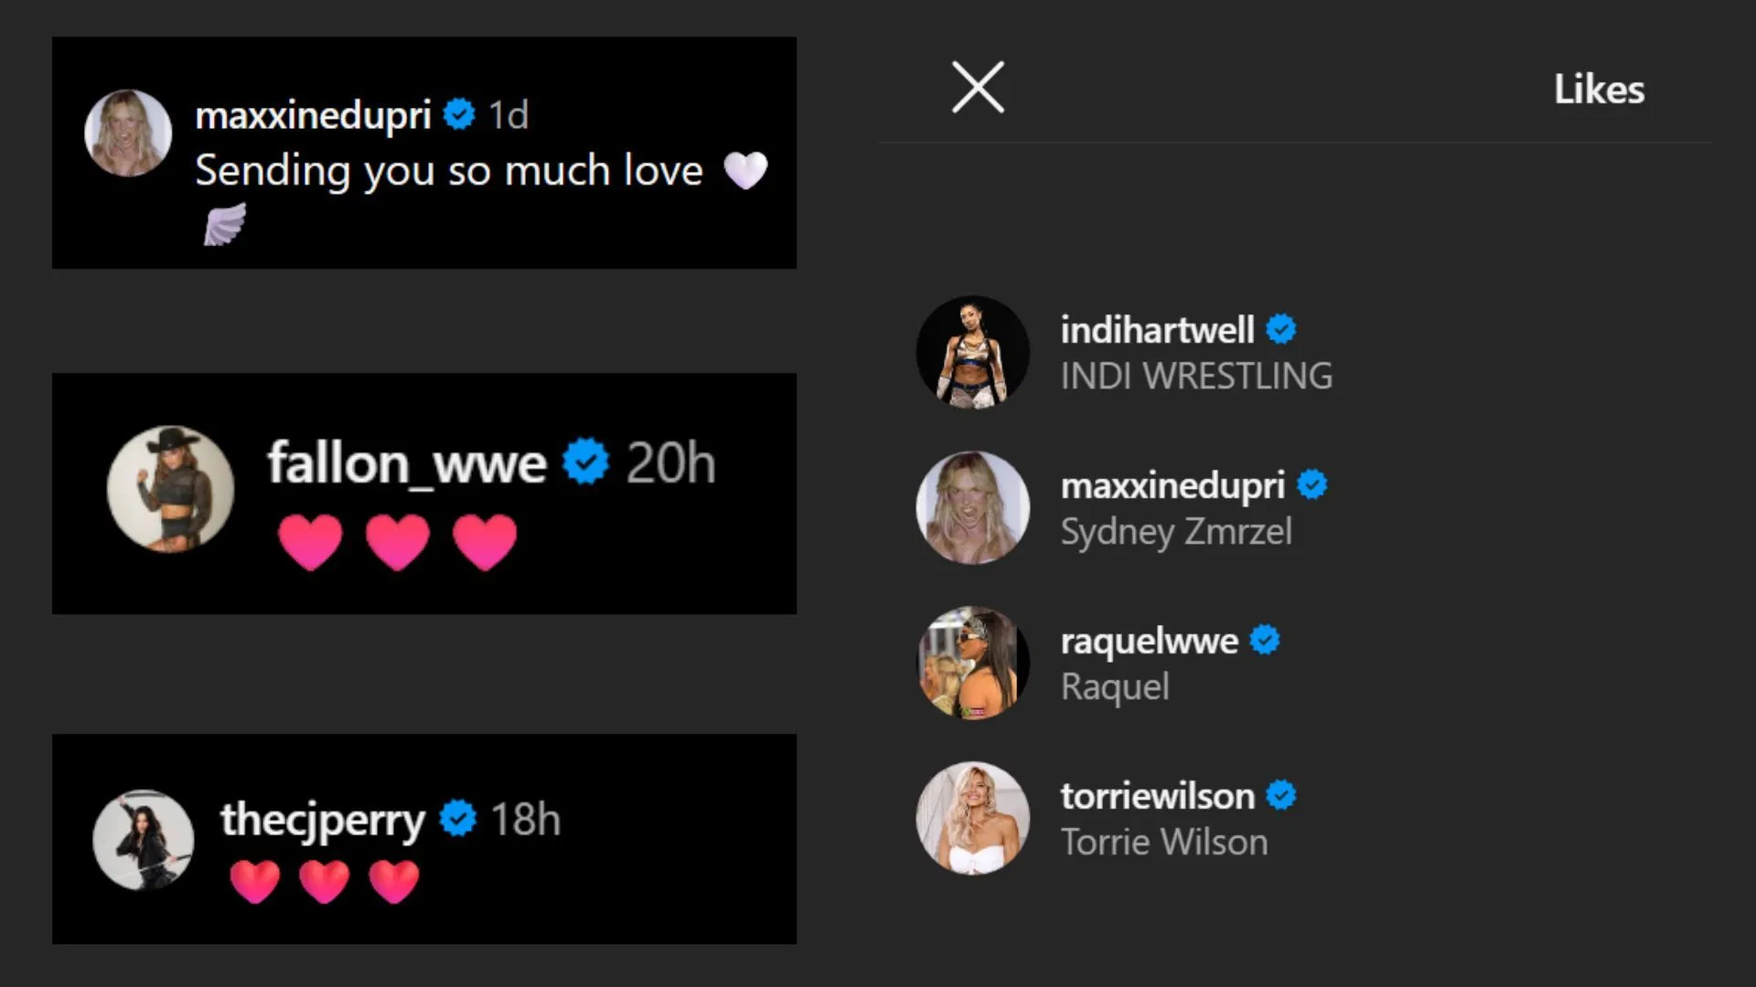The width and height of the screenshot is (1756, 987).
Task: Click maxxinedupri's avatar on the comment
Action: 128,133
